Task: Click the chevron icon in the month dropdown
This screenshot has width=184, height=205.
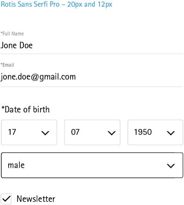Action: tap(112, 133)
